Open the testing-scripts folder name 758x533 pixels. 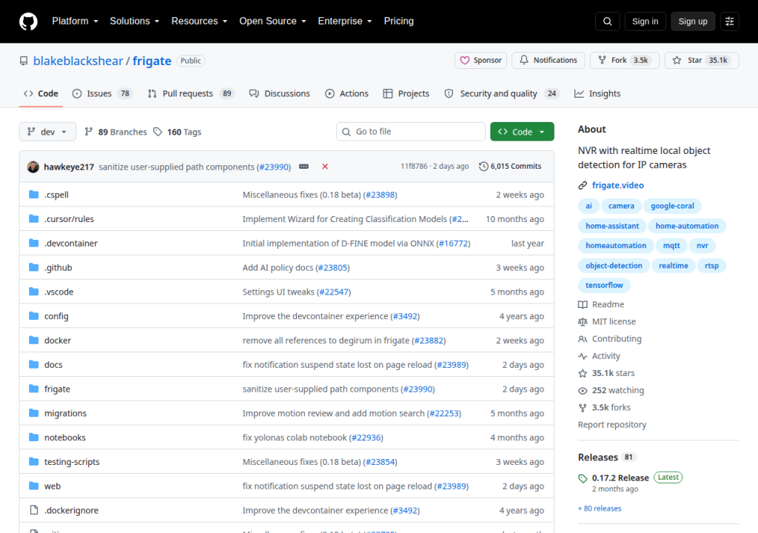[x=72, y=461]
